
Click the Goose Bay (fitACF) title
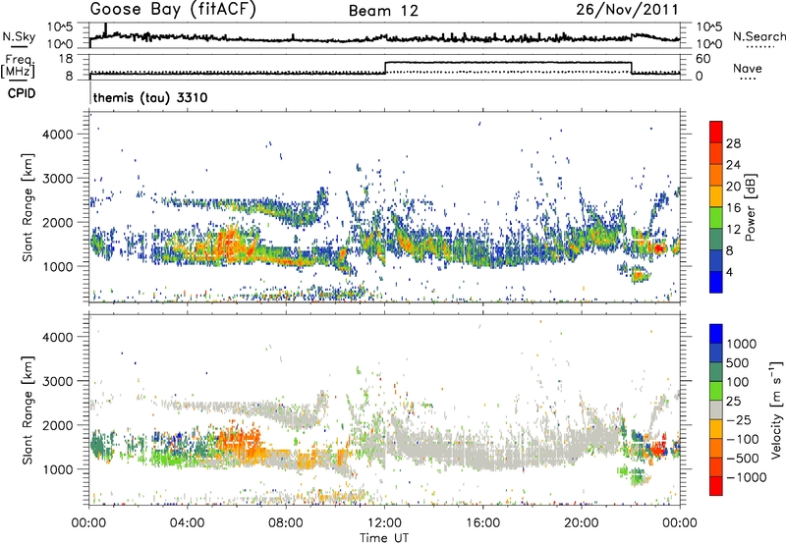click(173, 10)
